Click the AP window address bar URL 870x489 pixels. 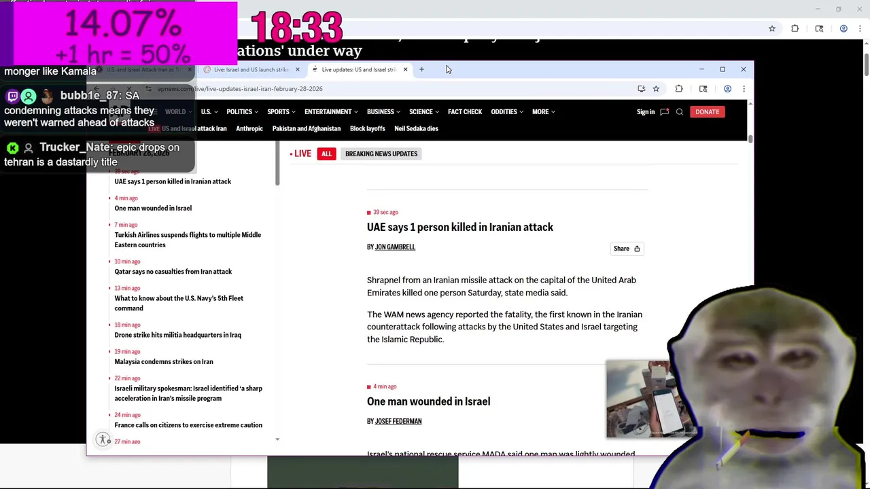point(240,89)
